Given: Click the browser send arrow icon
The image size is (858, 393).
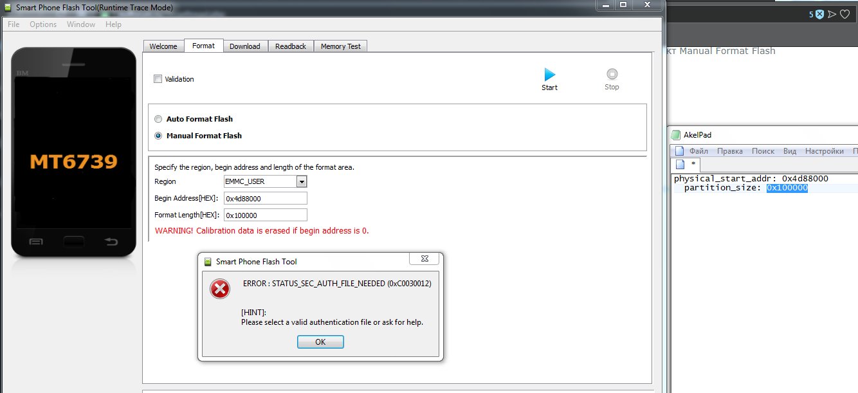Looking at the screenshot, I should 832,14.
